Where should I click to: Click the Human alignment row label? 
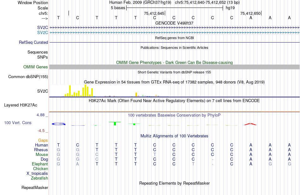pyautogui.click(x=41, y=145)
